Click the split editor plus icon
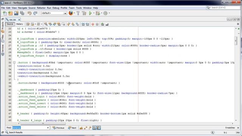This screenshot has width=242, height=136. pos(238,24)
